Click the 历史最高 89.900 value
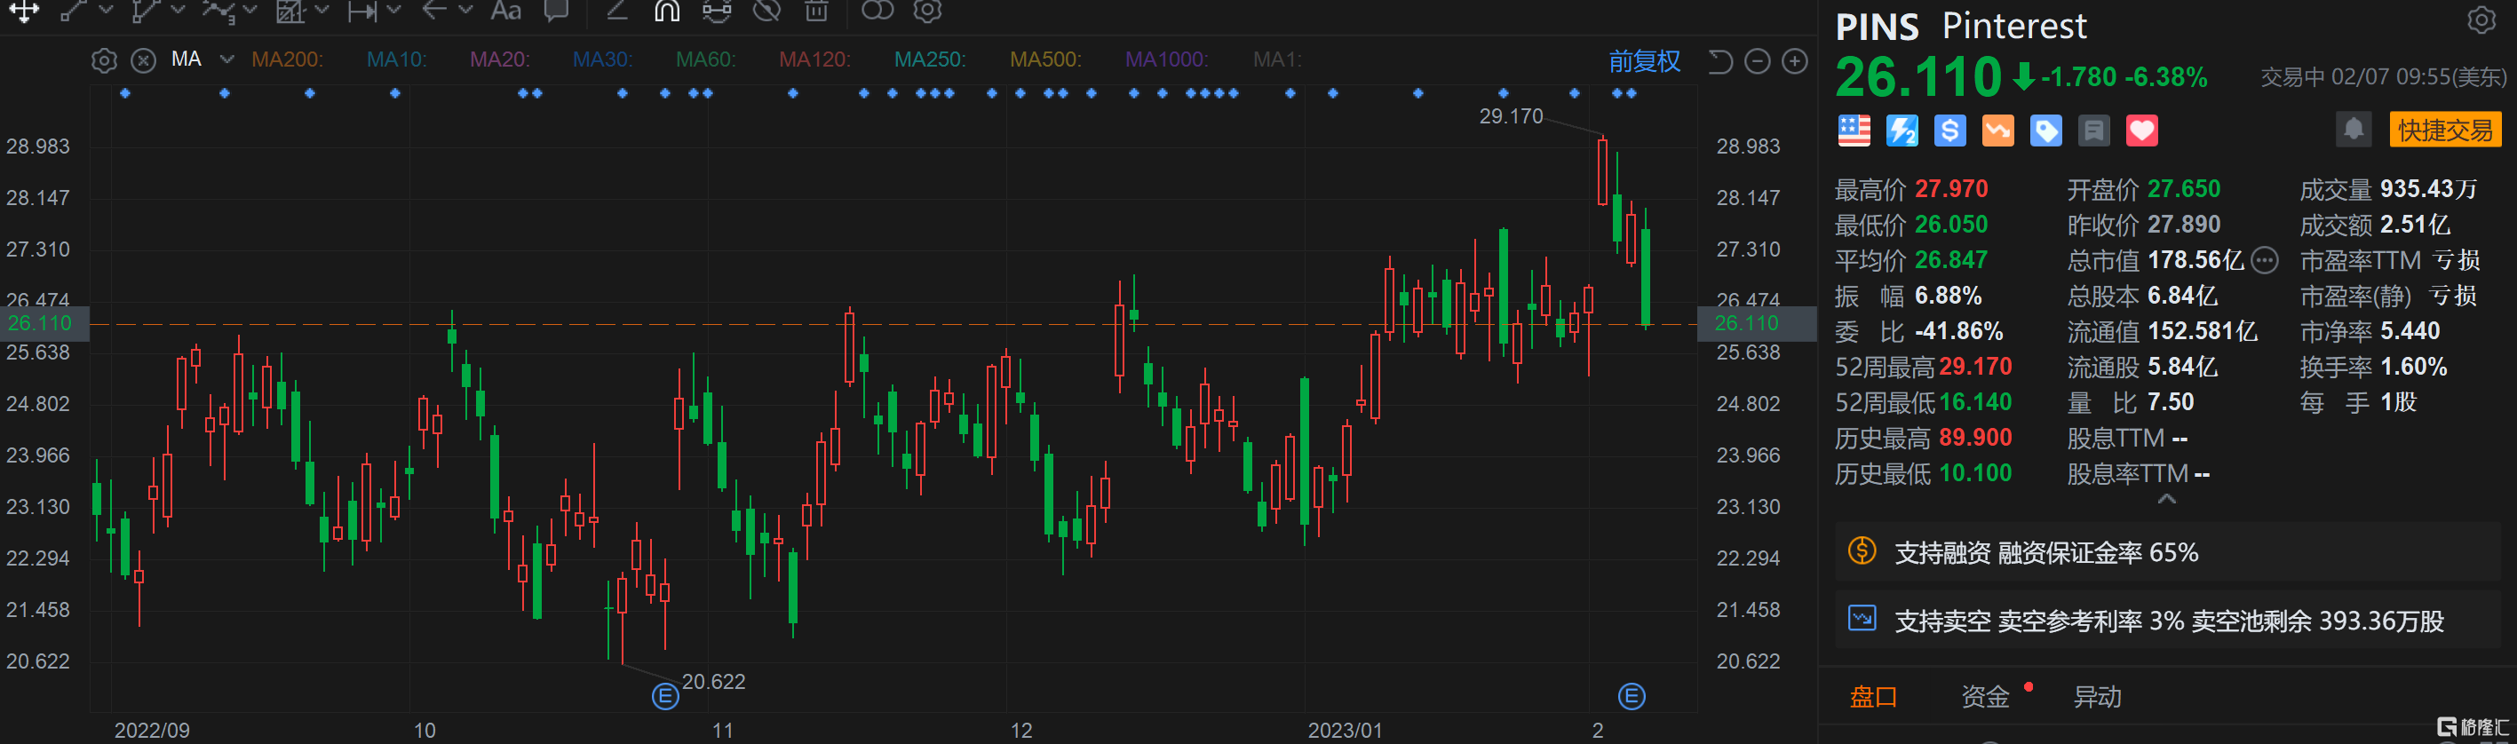 pos(1976,438)
